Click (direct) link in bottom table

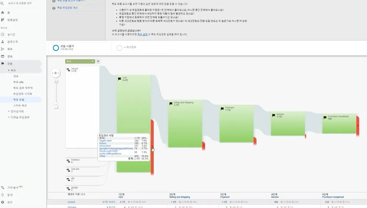(x=71, y=202)
